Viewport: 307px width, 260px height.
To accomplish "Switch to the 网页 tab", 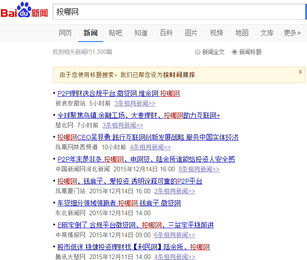I will tap(65, 33).
